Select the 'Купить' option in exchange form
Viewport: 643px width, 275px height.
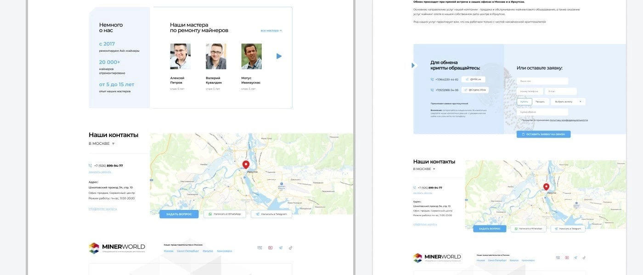(524, 102)
